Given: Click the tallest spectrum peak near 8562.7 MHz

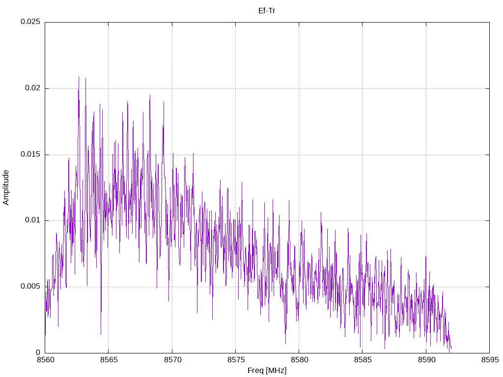Looking at the screenshot, I should (79, 77).
